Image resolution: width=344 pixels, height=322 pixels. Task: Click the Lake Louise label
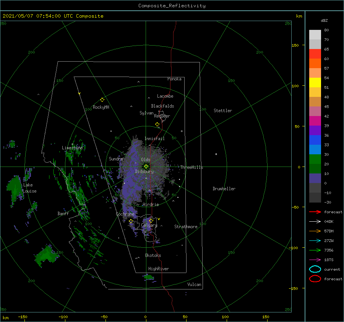coord(29,188)
